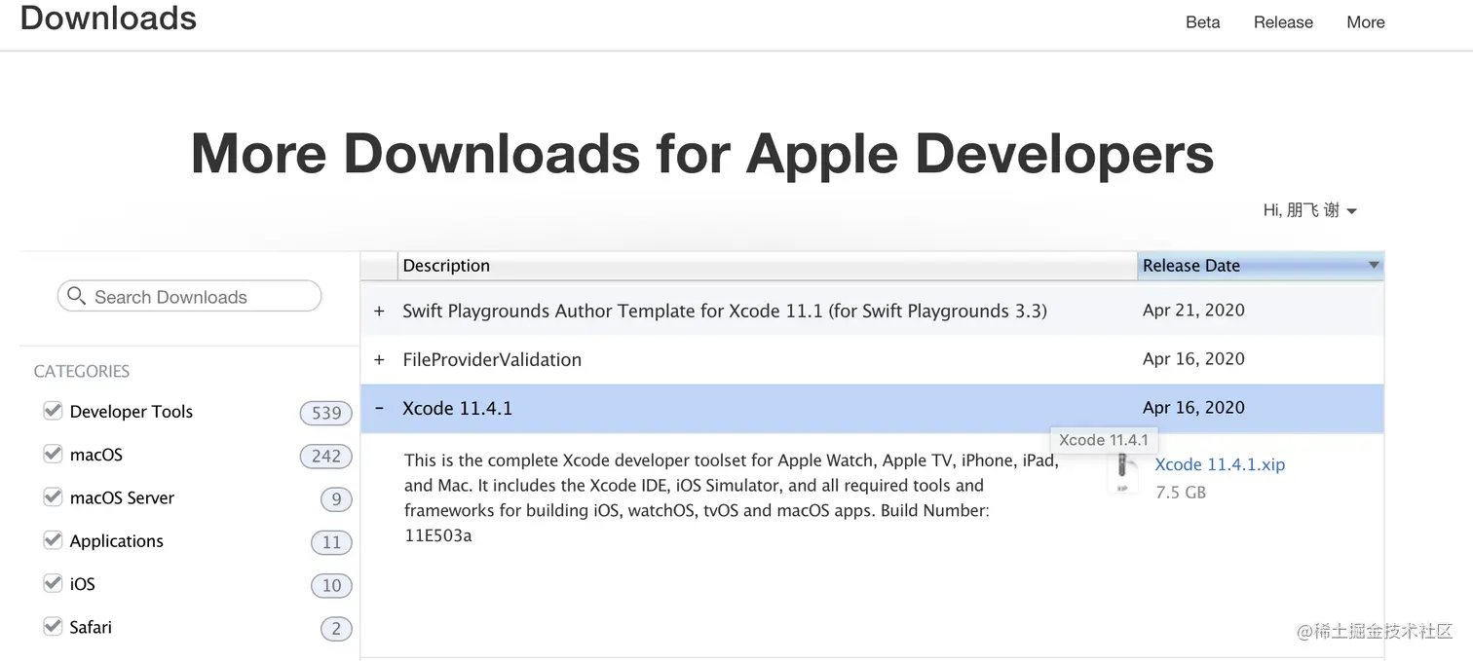Expand the Swift Playgrounds Author Template row
Image resolution: width=1473 pixels, height=661 pixels.
pos(380,311)
